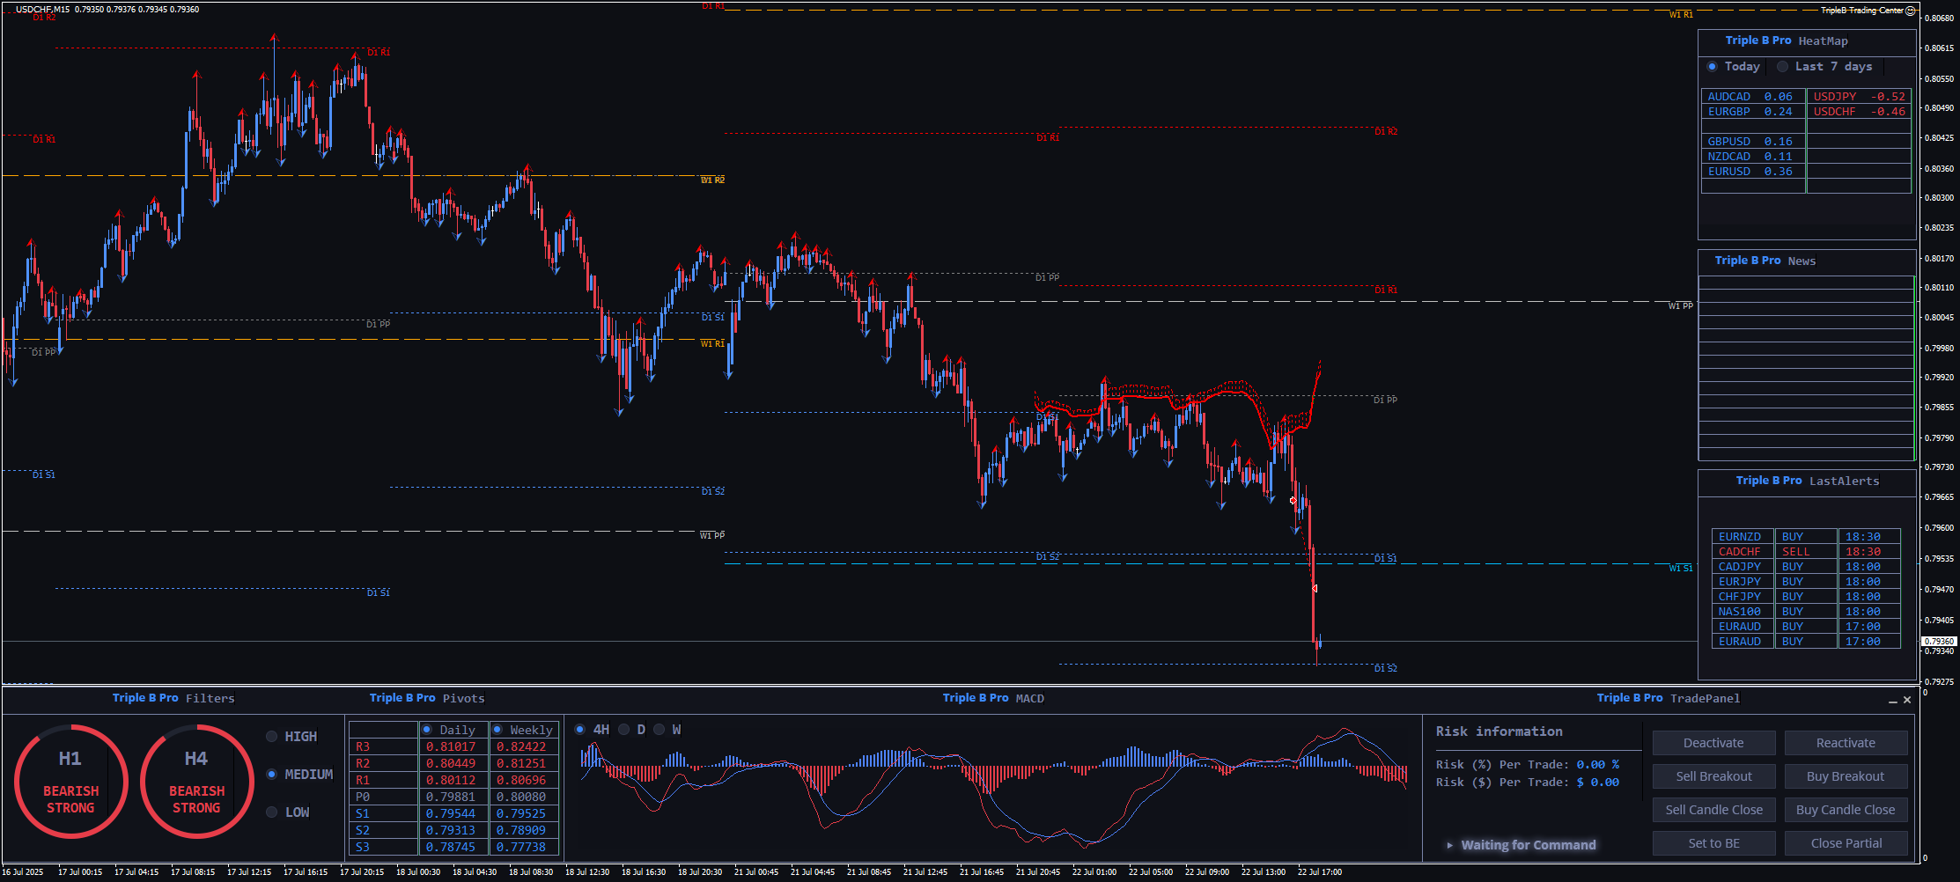Open the CADCHF SELL alert row
The image size is (1960, 882).
[1805, 552]
